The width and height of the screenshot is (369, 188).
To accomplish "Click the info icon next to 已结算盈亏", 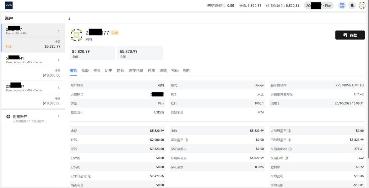I will 290,140.
